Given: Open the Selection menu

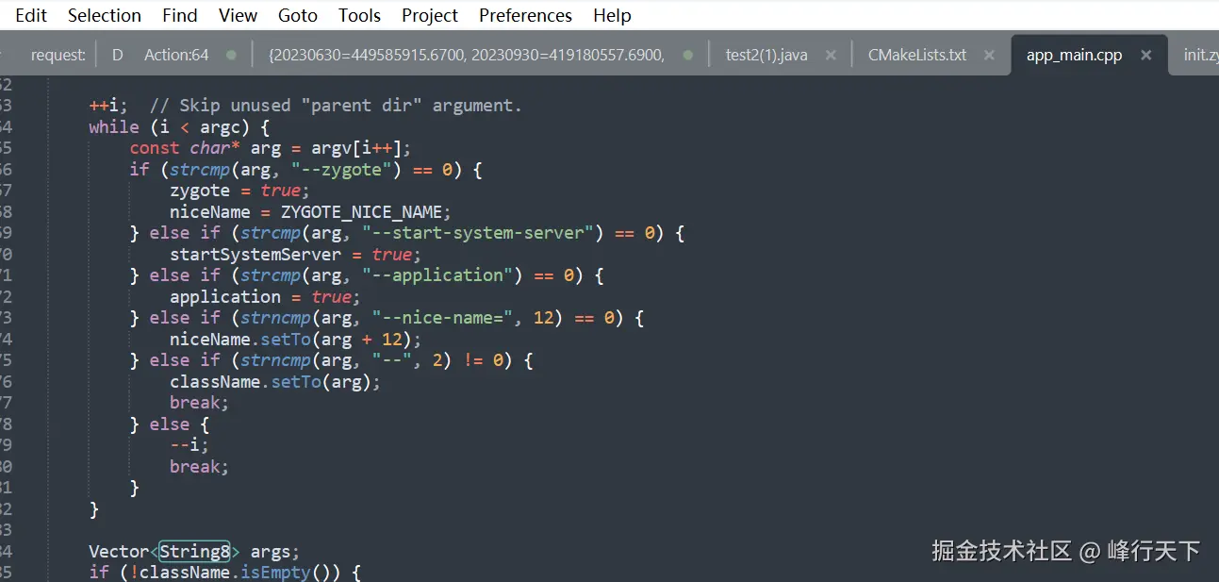Looking at the screenshot, I should (105, 15).
